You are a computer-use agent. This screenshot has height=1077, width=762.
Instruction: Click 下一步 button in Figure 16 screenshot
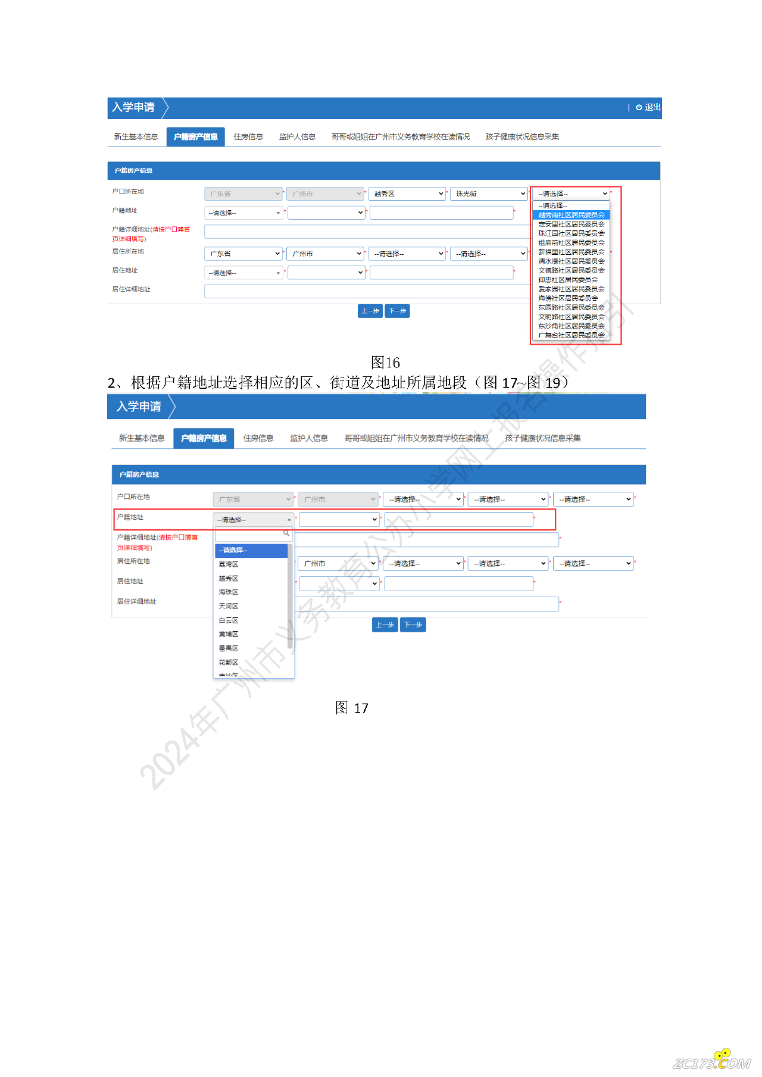[x=397, y=311]
